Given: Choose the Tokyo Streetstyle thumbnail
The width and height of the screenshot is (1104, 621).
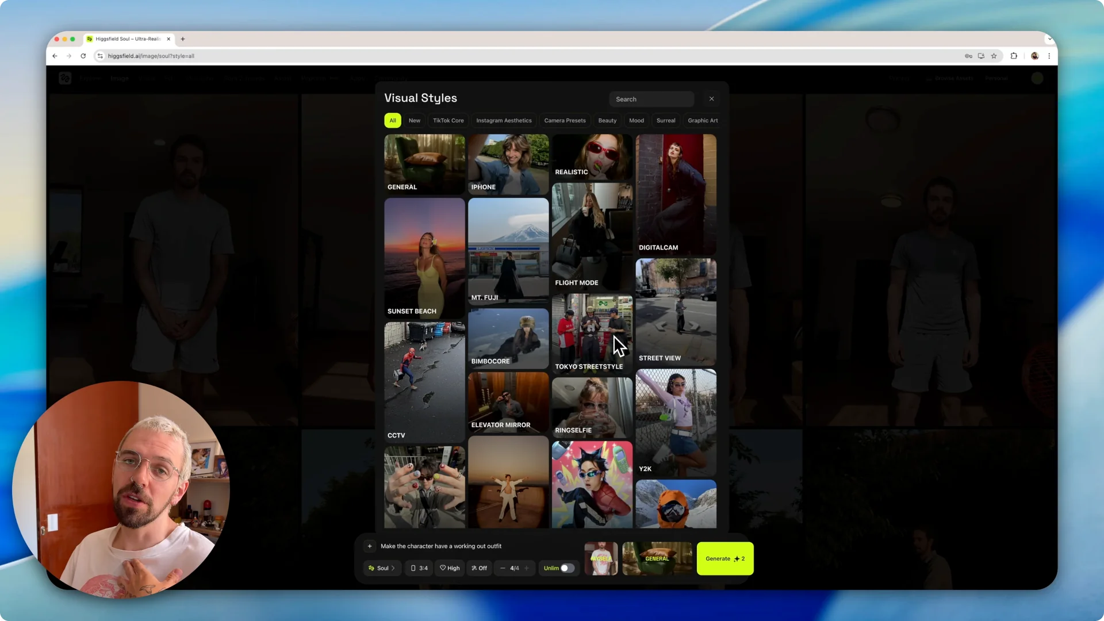Looking at the screenshot, I should click(592, 332).
